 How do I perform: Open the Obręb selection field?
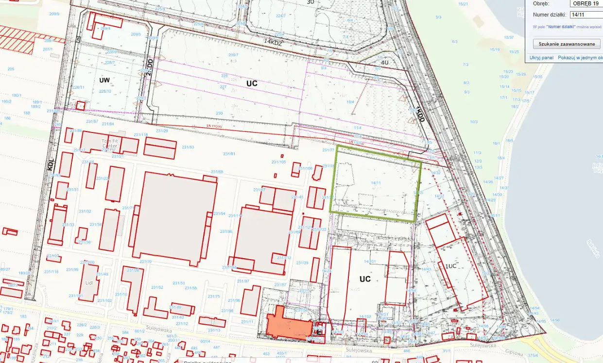[586, 3]
